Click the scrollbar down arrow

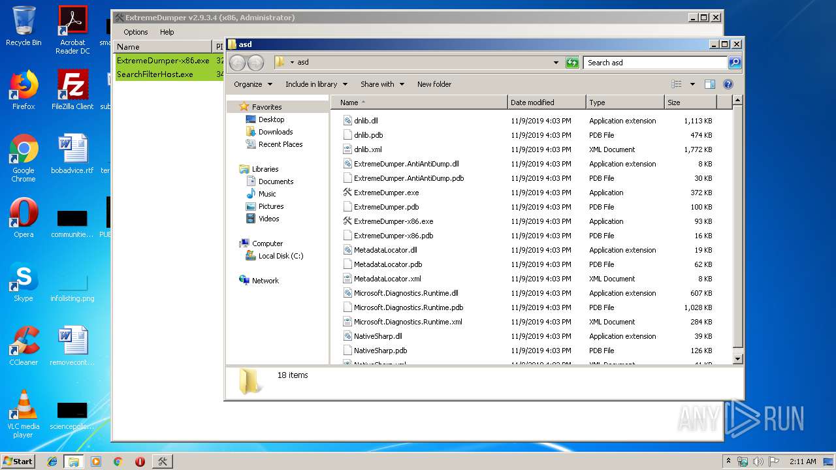coord(737,358)
